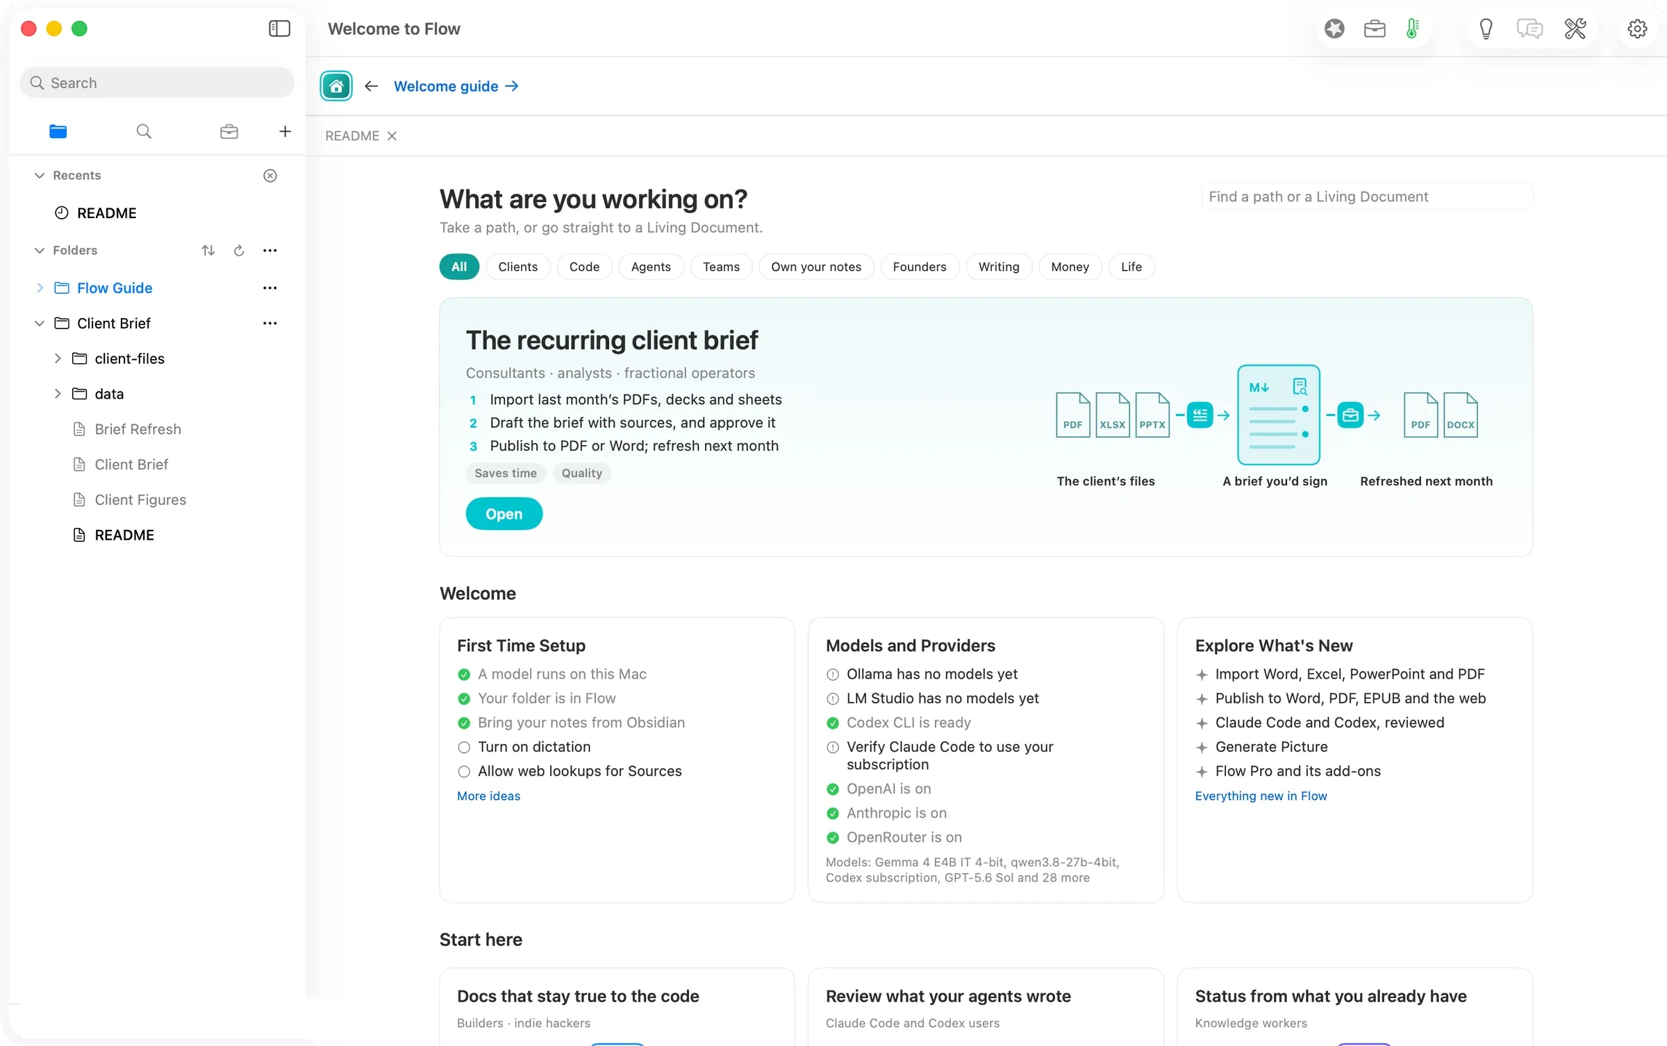Open the settings gear icon
The width and height of the screenshot is (1667, 1046).
tap(1637, 28)
